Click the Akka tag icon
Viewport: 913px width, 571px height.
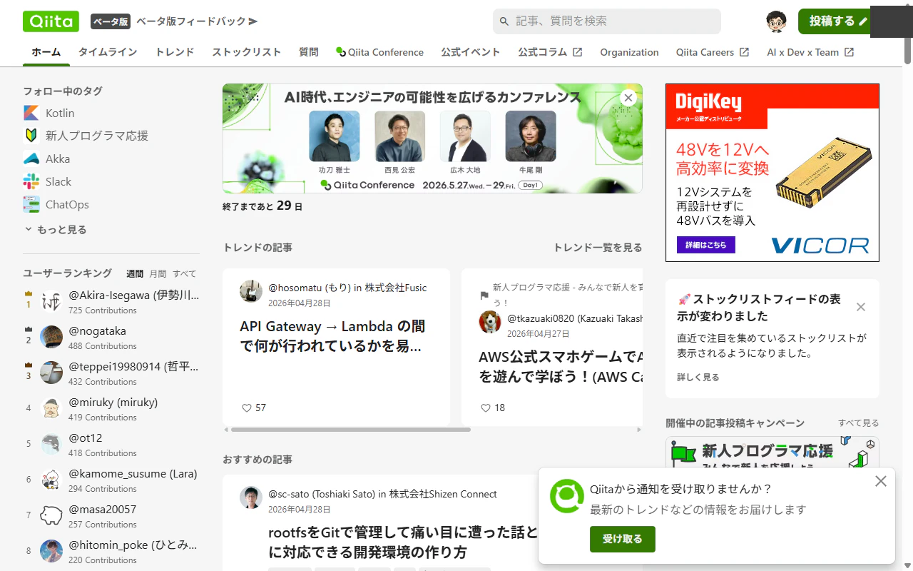tap(31, 158)
